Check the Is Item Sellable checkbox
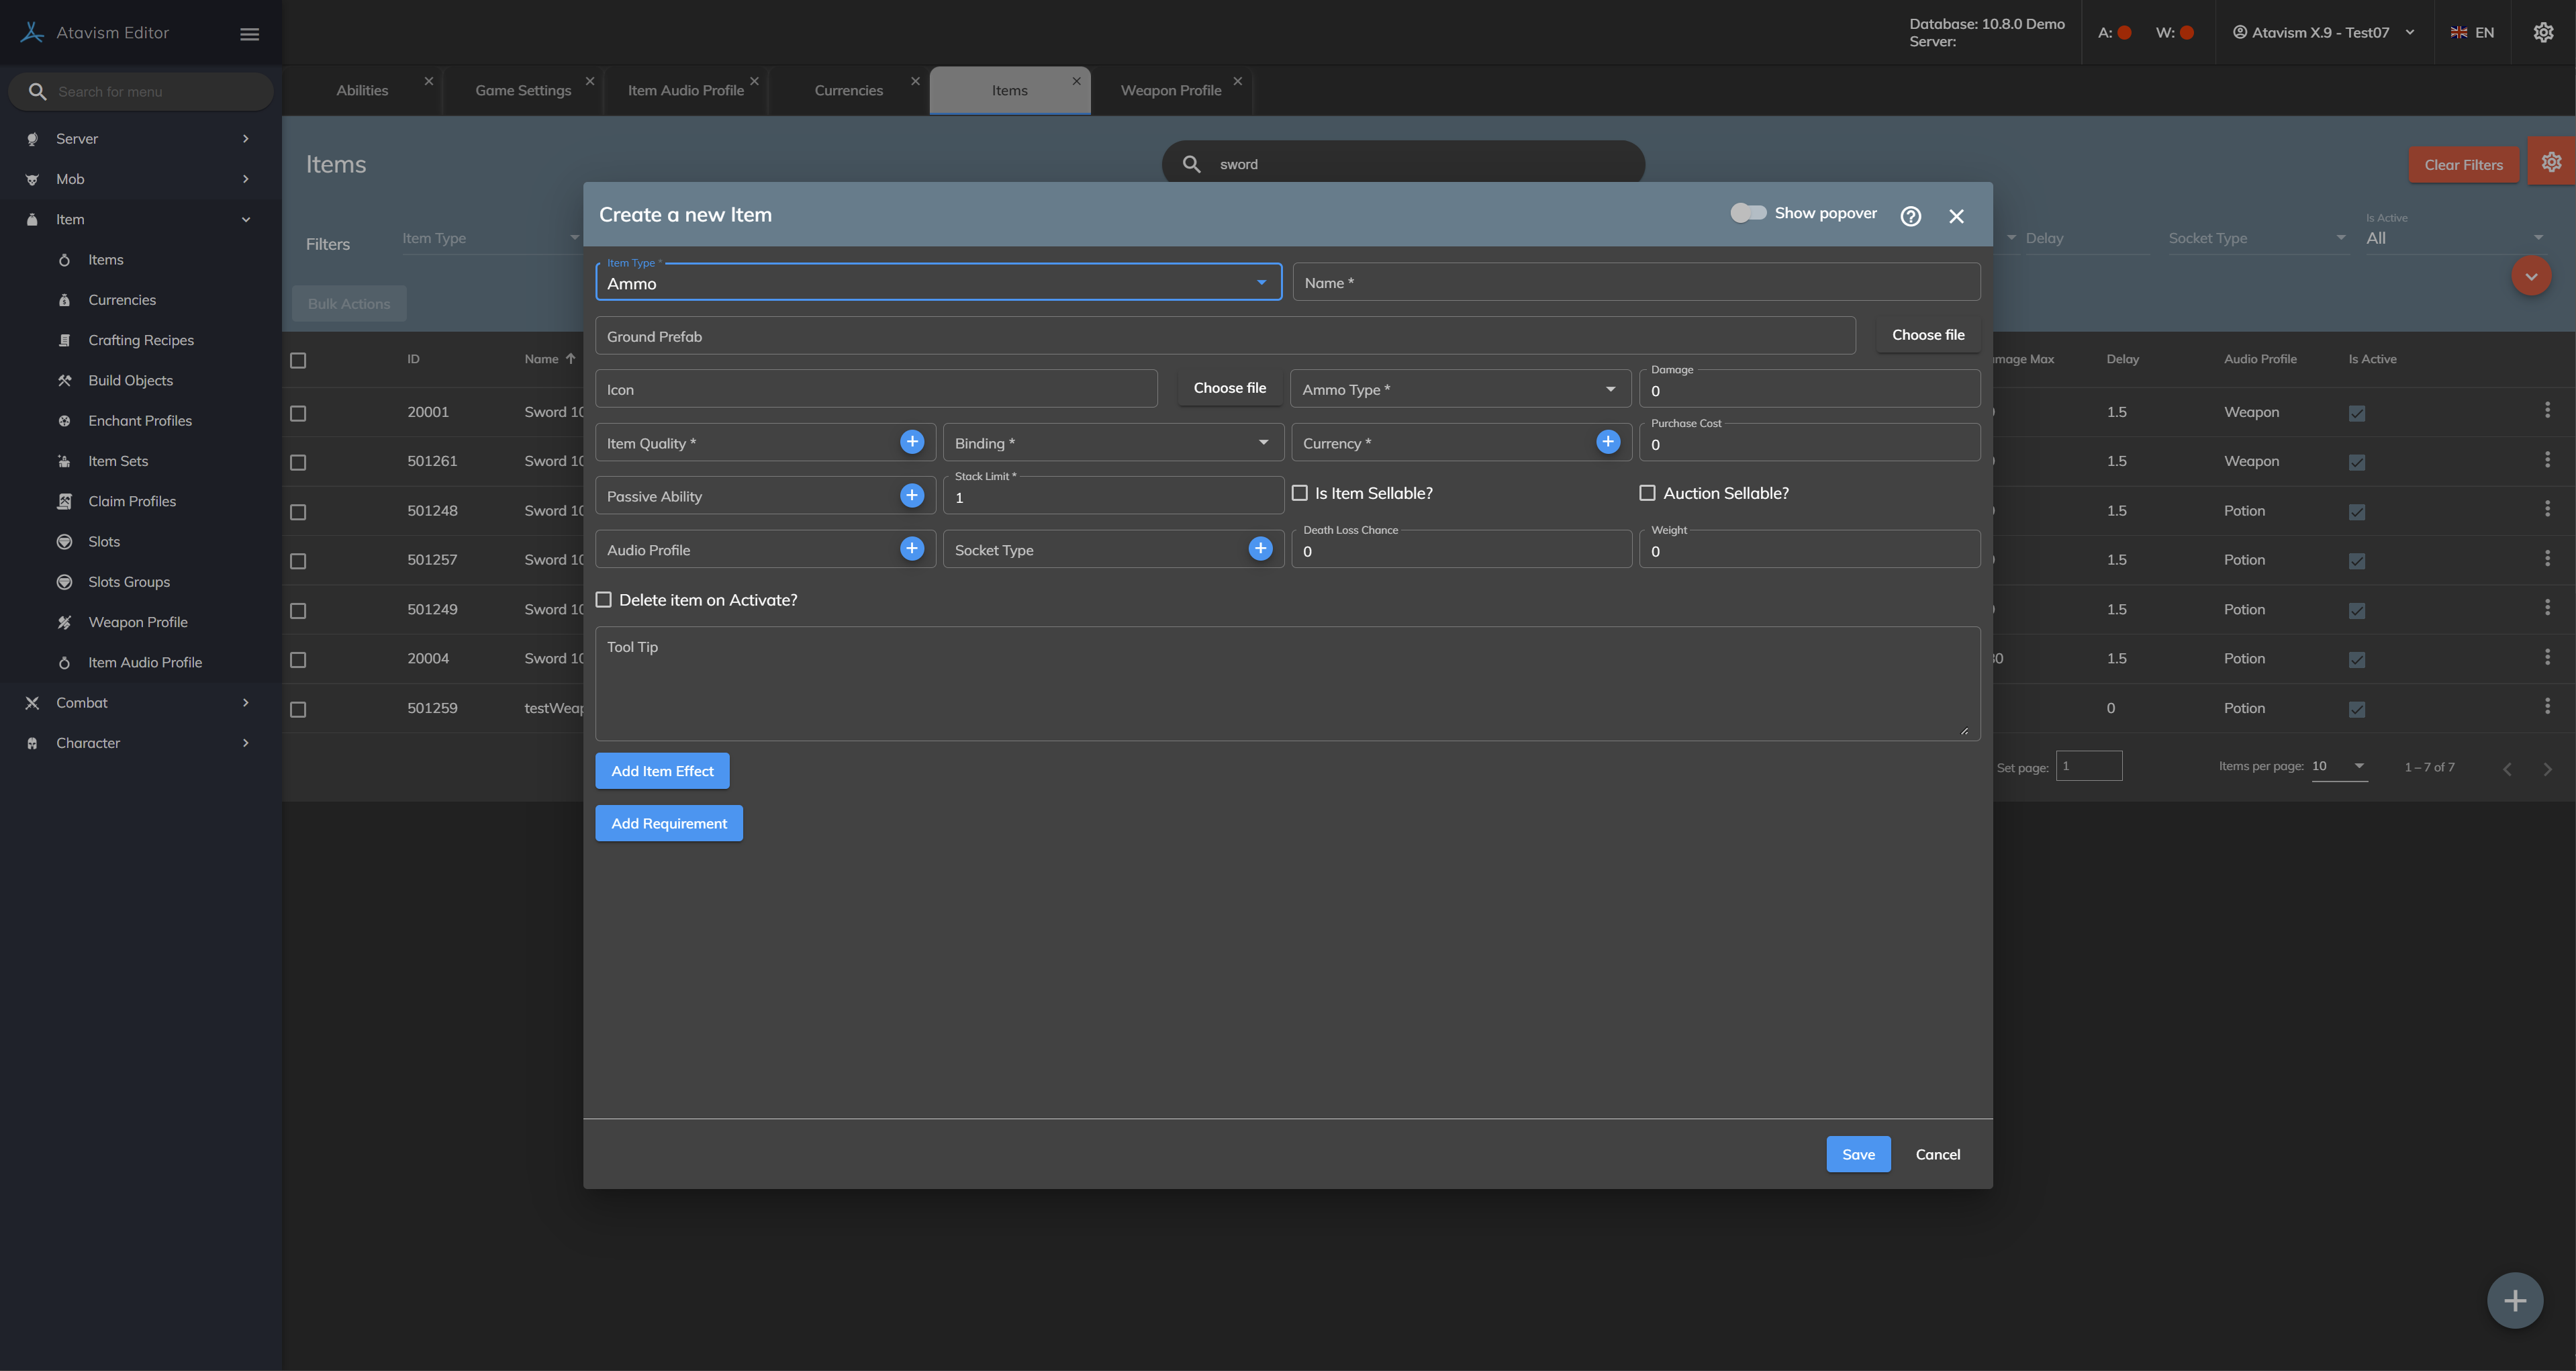The width and height of the screenshot is (2576, 1371). point(1300,493)
